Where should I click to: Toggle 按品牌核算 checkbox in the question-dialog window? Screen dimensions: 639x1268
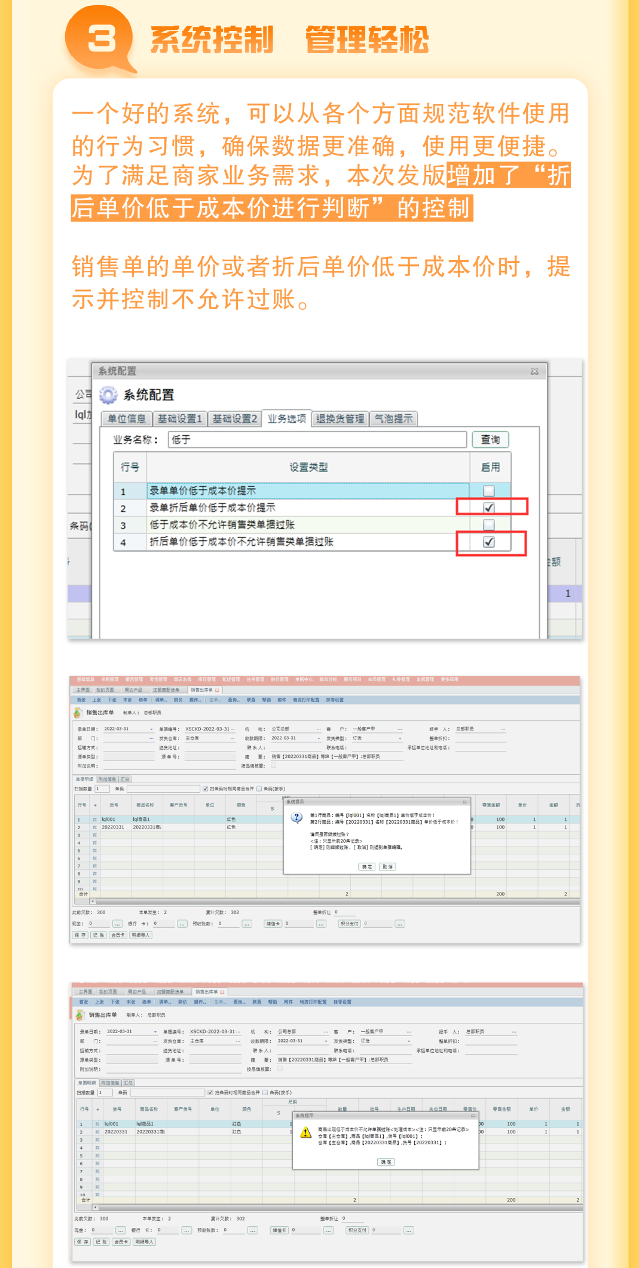point(274,765)
